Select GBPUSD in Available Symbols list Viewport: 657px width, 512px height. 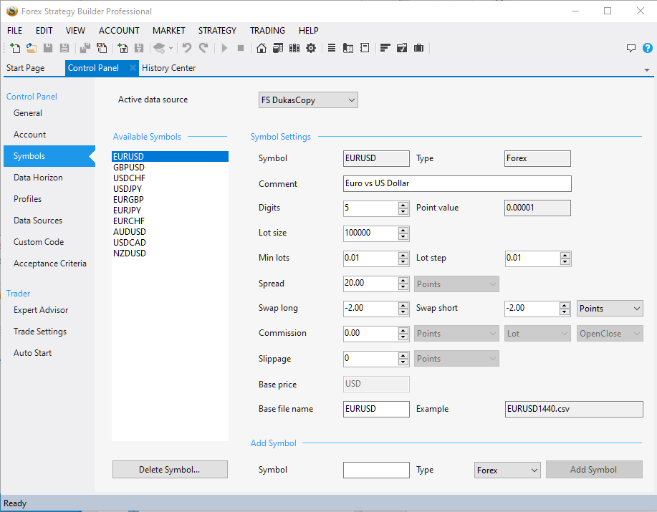129,168
